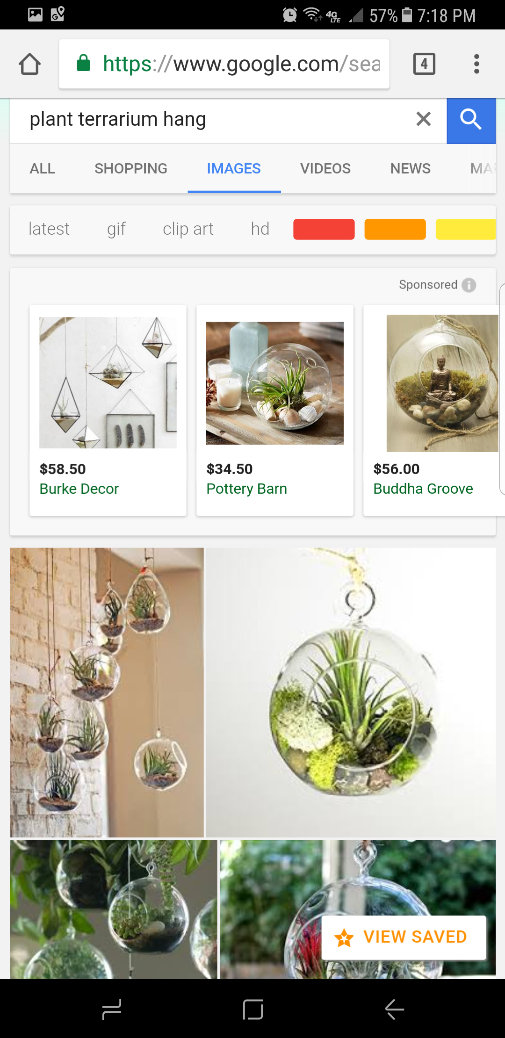
Task: Open Android recent apps icon
Action: (112, 1009)
